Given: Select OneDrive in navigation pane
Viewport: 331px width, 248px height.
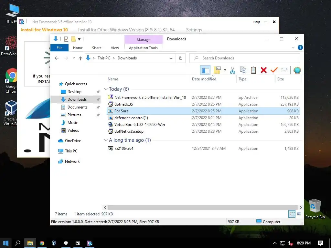Looking at the screenshot, I should tap(73, 141).
